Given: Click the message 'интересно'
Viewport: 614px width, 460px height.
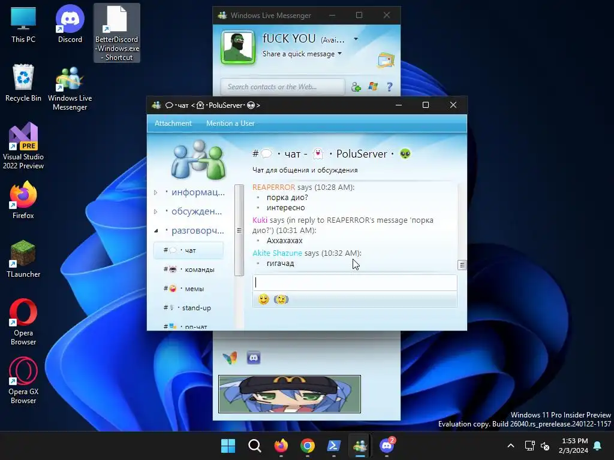Looking at the screenshot, I should coord(286,208).
